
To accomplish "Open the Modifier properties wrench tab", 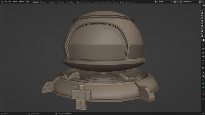I will tap(203, 76).
